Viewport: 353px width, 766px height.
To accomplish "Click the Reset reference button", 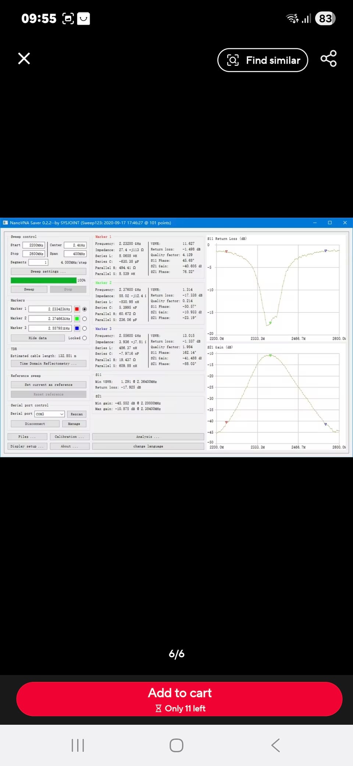I will coord(49,394).
